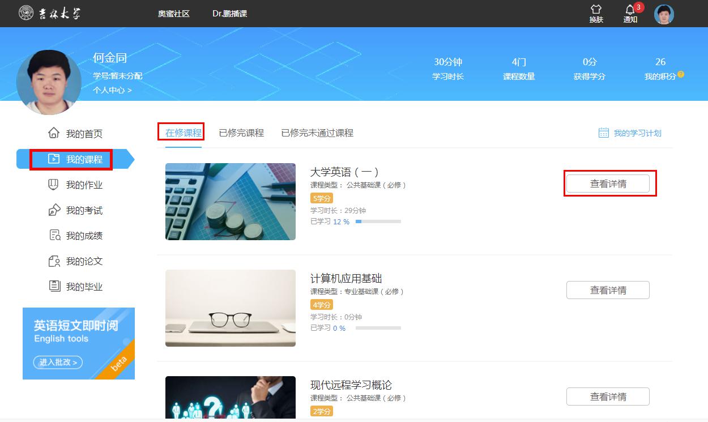
Task: Switch to 在修课程 tab
Action: tap(184, 133)
